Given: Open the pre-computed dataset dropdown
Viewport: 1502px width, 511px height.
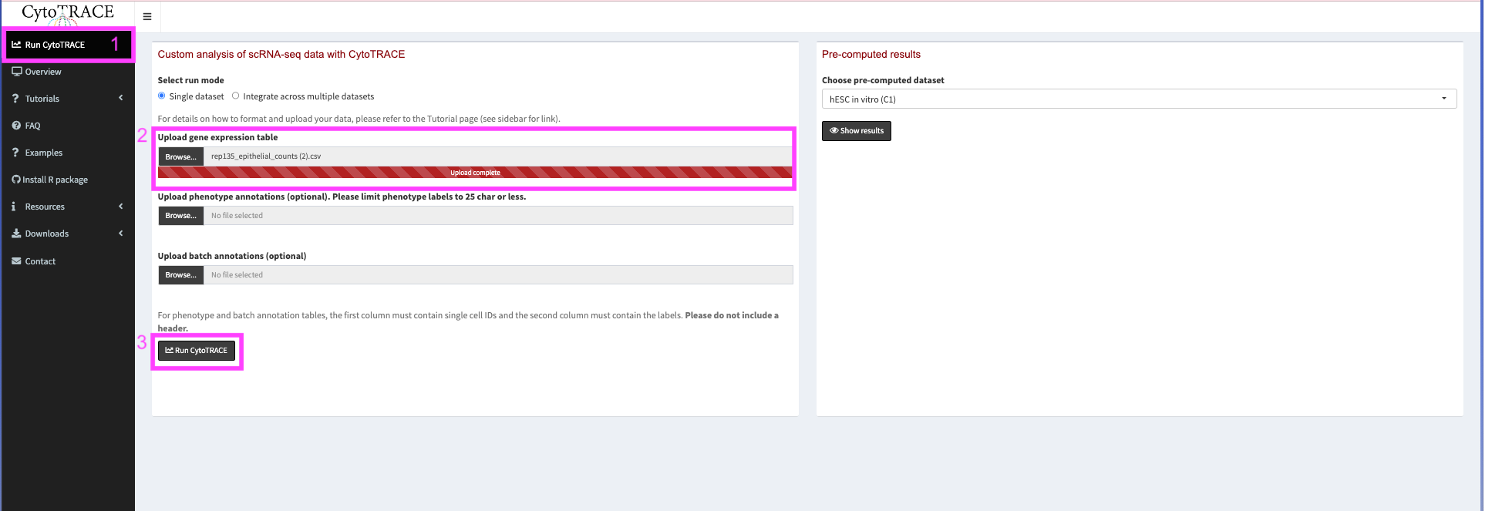Looking at the screenshot, I should click(x=1139, y=99).
